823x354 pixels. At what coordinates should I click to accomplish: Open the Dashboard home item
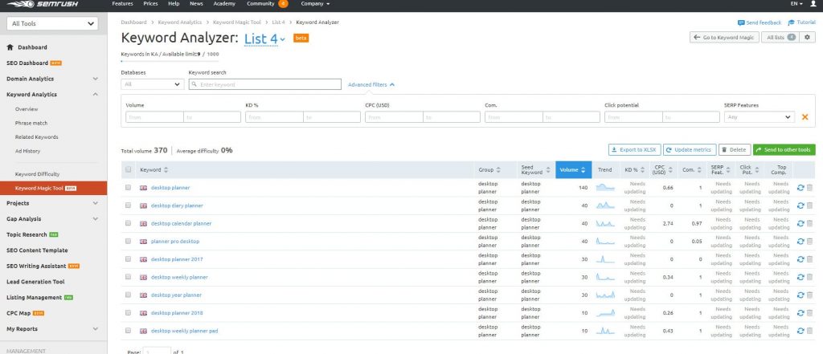pos(27,47)
